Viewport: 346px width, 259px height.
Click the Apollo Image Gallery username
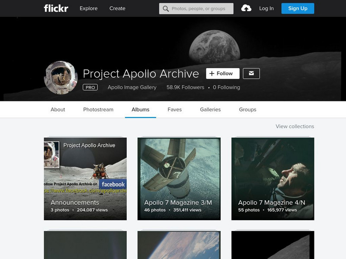pos(132,88)
